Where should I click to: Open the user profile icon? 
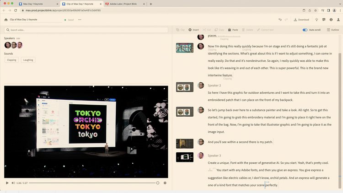pyautogui.click(x=338, y=20)
